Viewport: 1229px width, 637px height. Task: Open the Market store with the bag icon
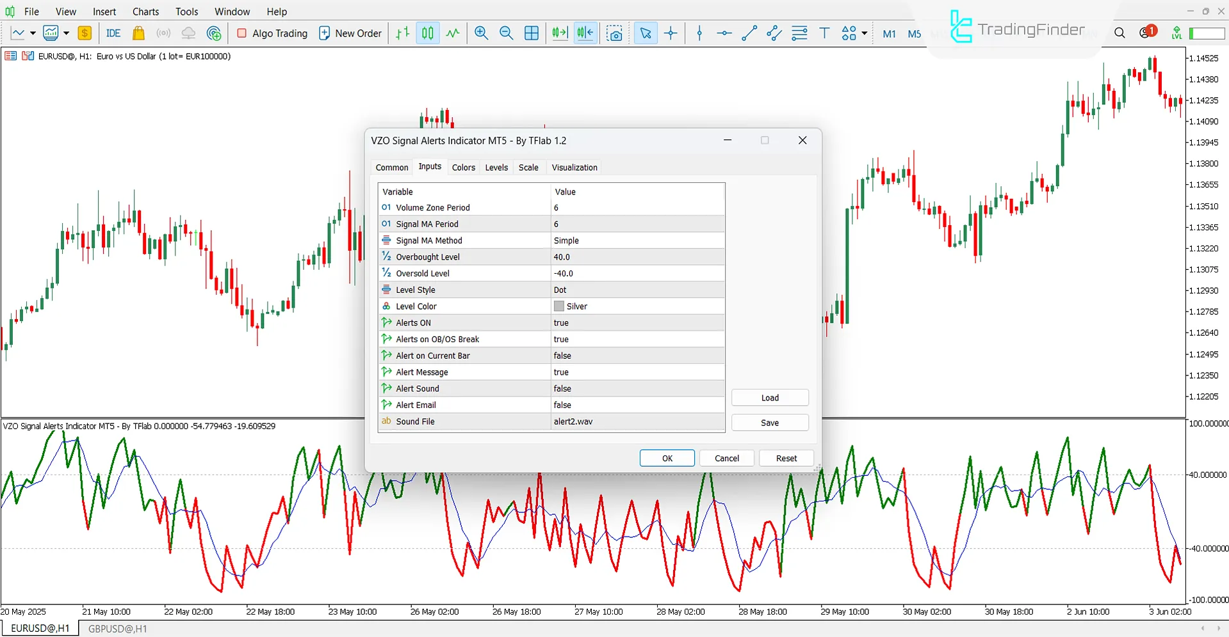tap(138, 33)
